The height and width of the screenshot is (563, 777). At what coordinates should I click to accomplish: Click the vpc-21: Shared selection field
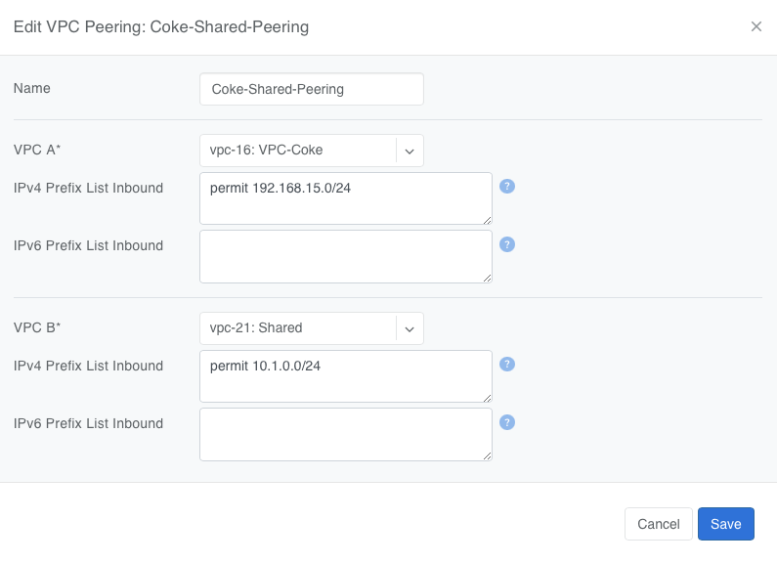pos(297,328)
